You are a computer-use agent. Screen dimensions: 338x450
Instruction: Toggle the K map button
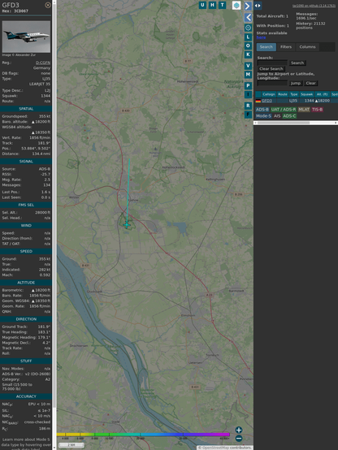[248, 54]
